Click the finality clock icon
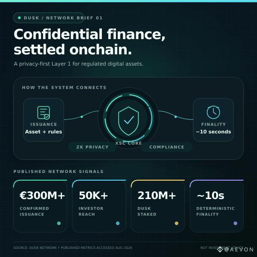 pyautogui.click(x=213, y=112)
